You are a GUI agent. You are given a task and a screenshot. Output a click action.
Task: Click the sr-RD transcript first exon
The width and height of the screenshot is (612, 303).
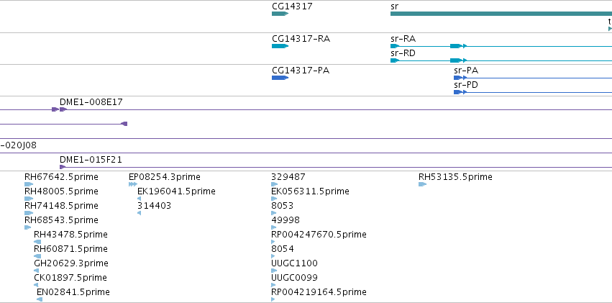pyautogui.click(x=395, y=60)
